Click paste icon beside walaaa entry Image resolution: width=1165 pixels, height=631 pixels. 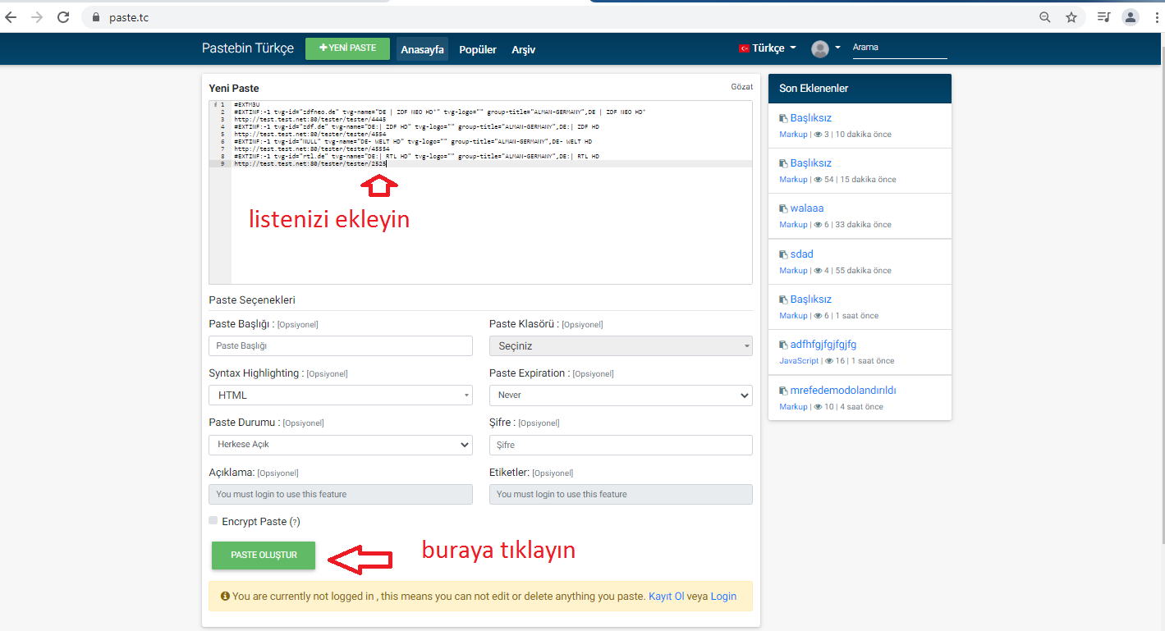[x=783, y=209]
